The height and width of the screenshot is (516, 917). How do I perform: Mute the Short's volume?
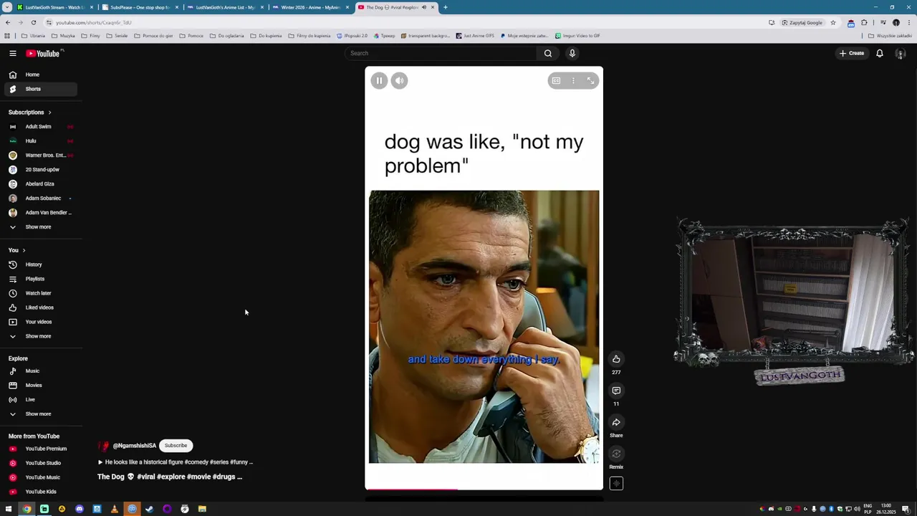[x=400, y=80]
